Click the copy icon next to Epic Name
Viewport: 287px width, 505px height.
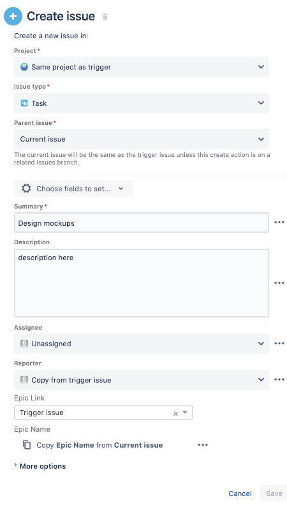[27, 445]
